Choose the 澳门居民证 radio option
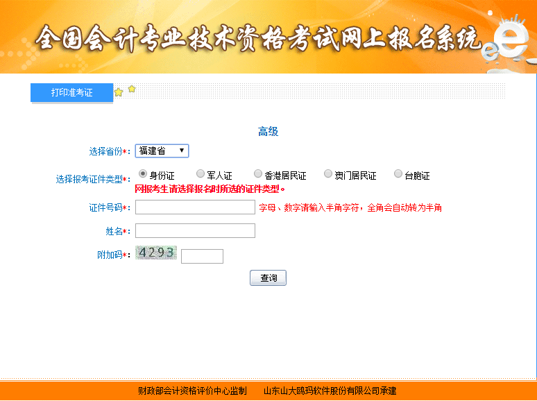 328,173
